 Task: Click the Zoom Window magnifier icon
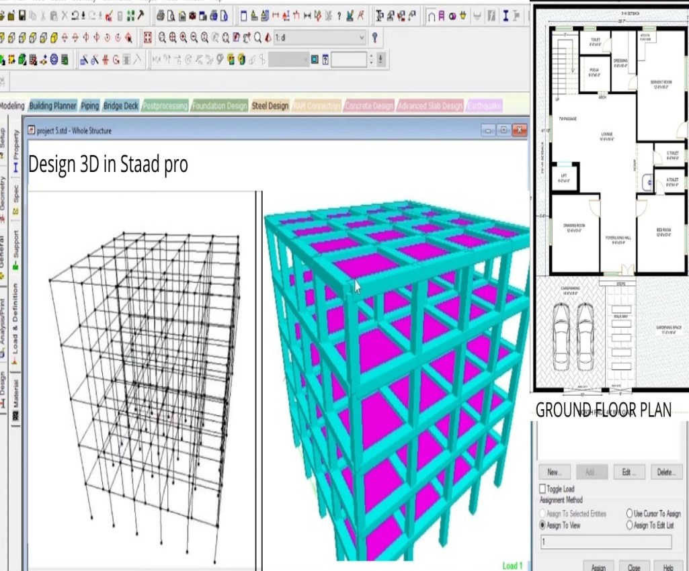click(x=173, y=38)
